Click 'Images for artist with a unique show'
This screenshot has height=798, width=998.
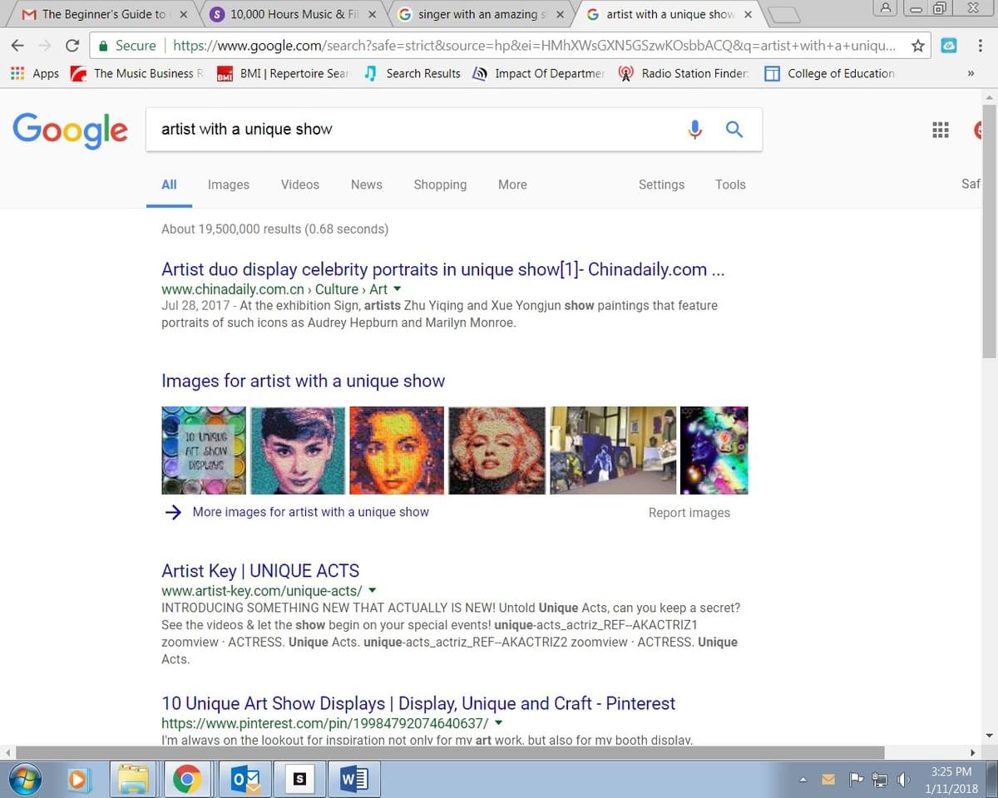(x=303, y=381)
